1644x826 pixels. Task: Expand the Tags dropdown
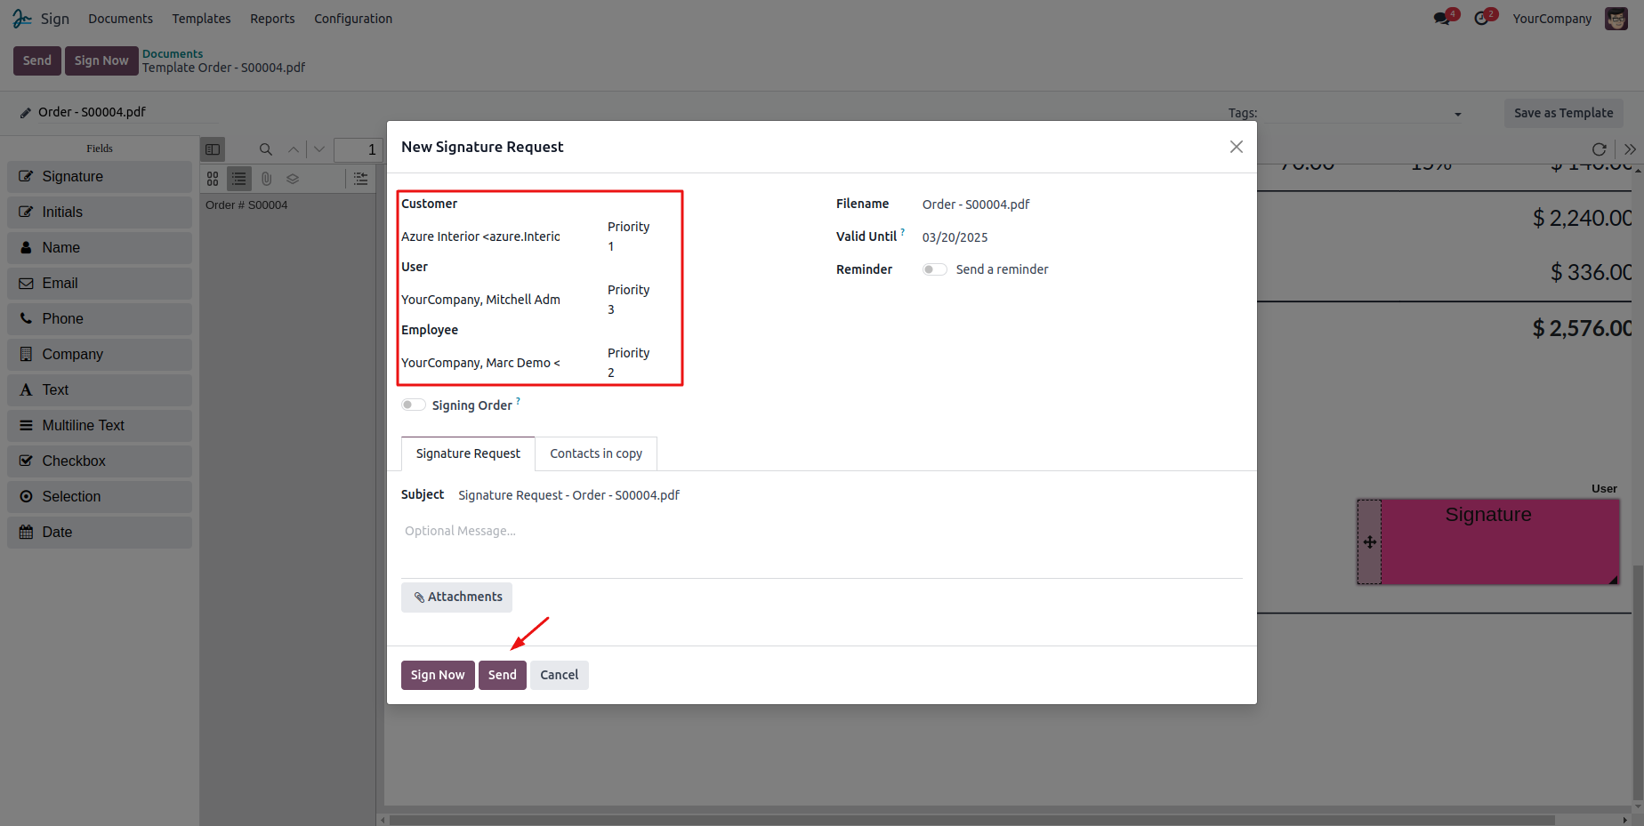pos(1457,114)
